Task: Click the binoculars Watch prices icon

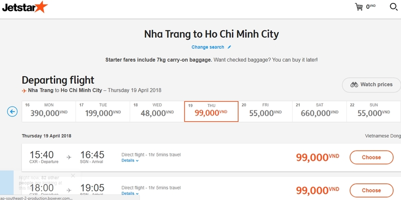Action: coord(354,85)
